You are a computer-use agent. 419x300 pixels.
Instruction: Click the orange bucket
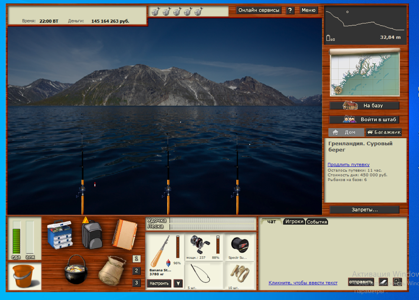click(x=24, y=276)
